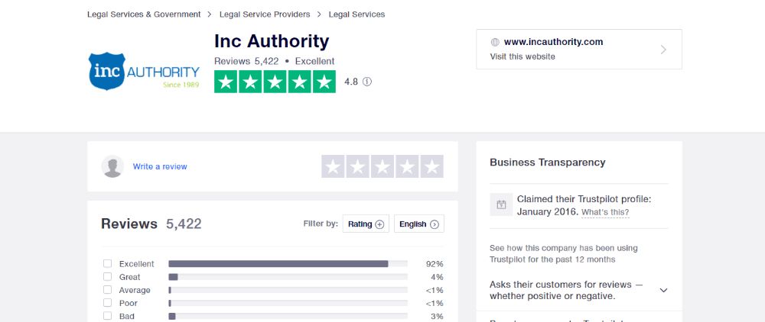This screenshot has height=322, width=765.
Task: Click the Reviews 5,422 • Excellent summary text
Action: coord(274,61)
